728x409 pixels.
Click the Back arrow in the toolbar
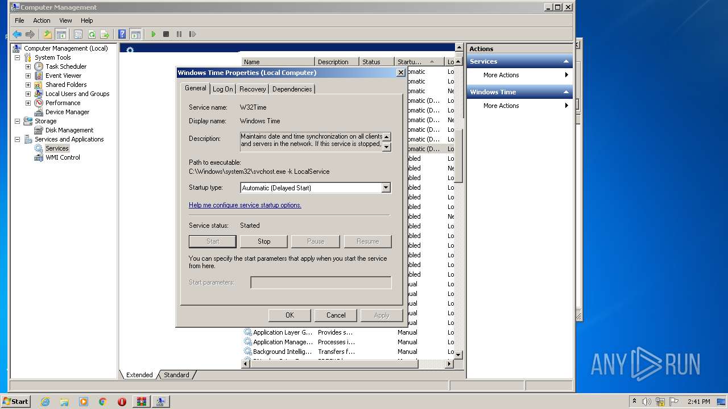pyautogui.click(x=17, y=34)
